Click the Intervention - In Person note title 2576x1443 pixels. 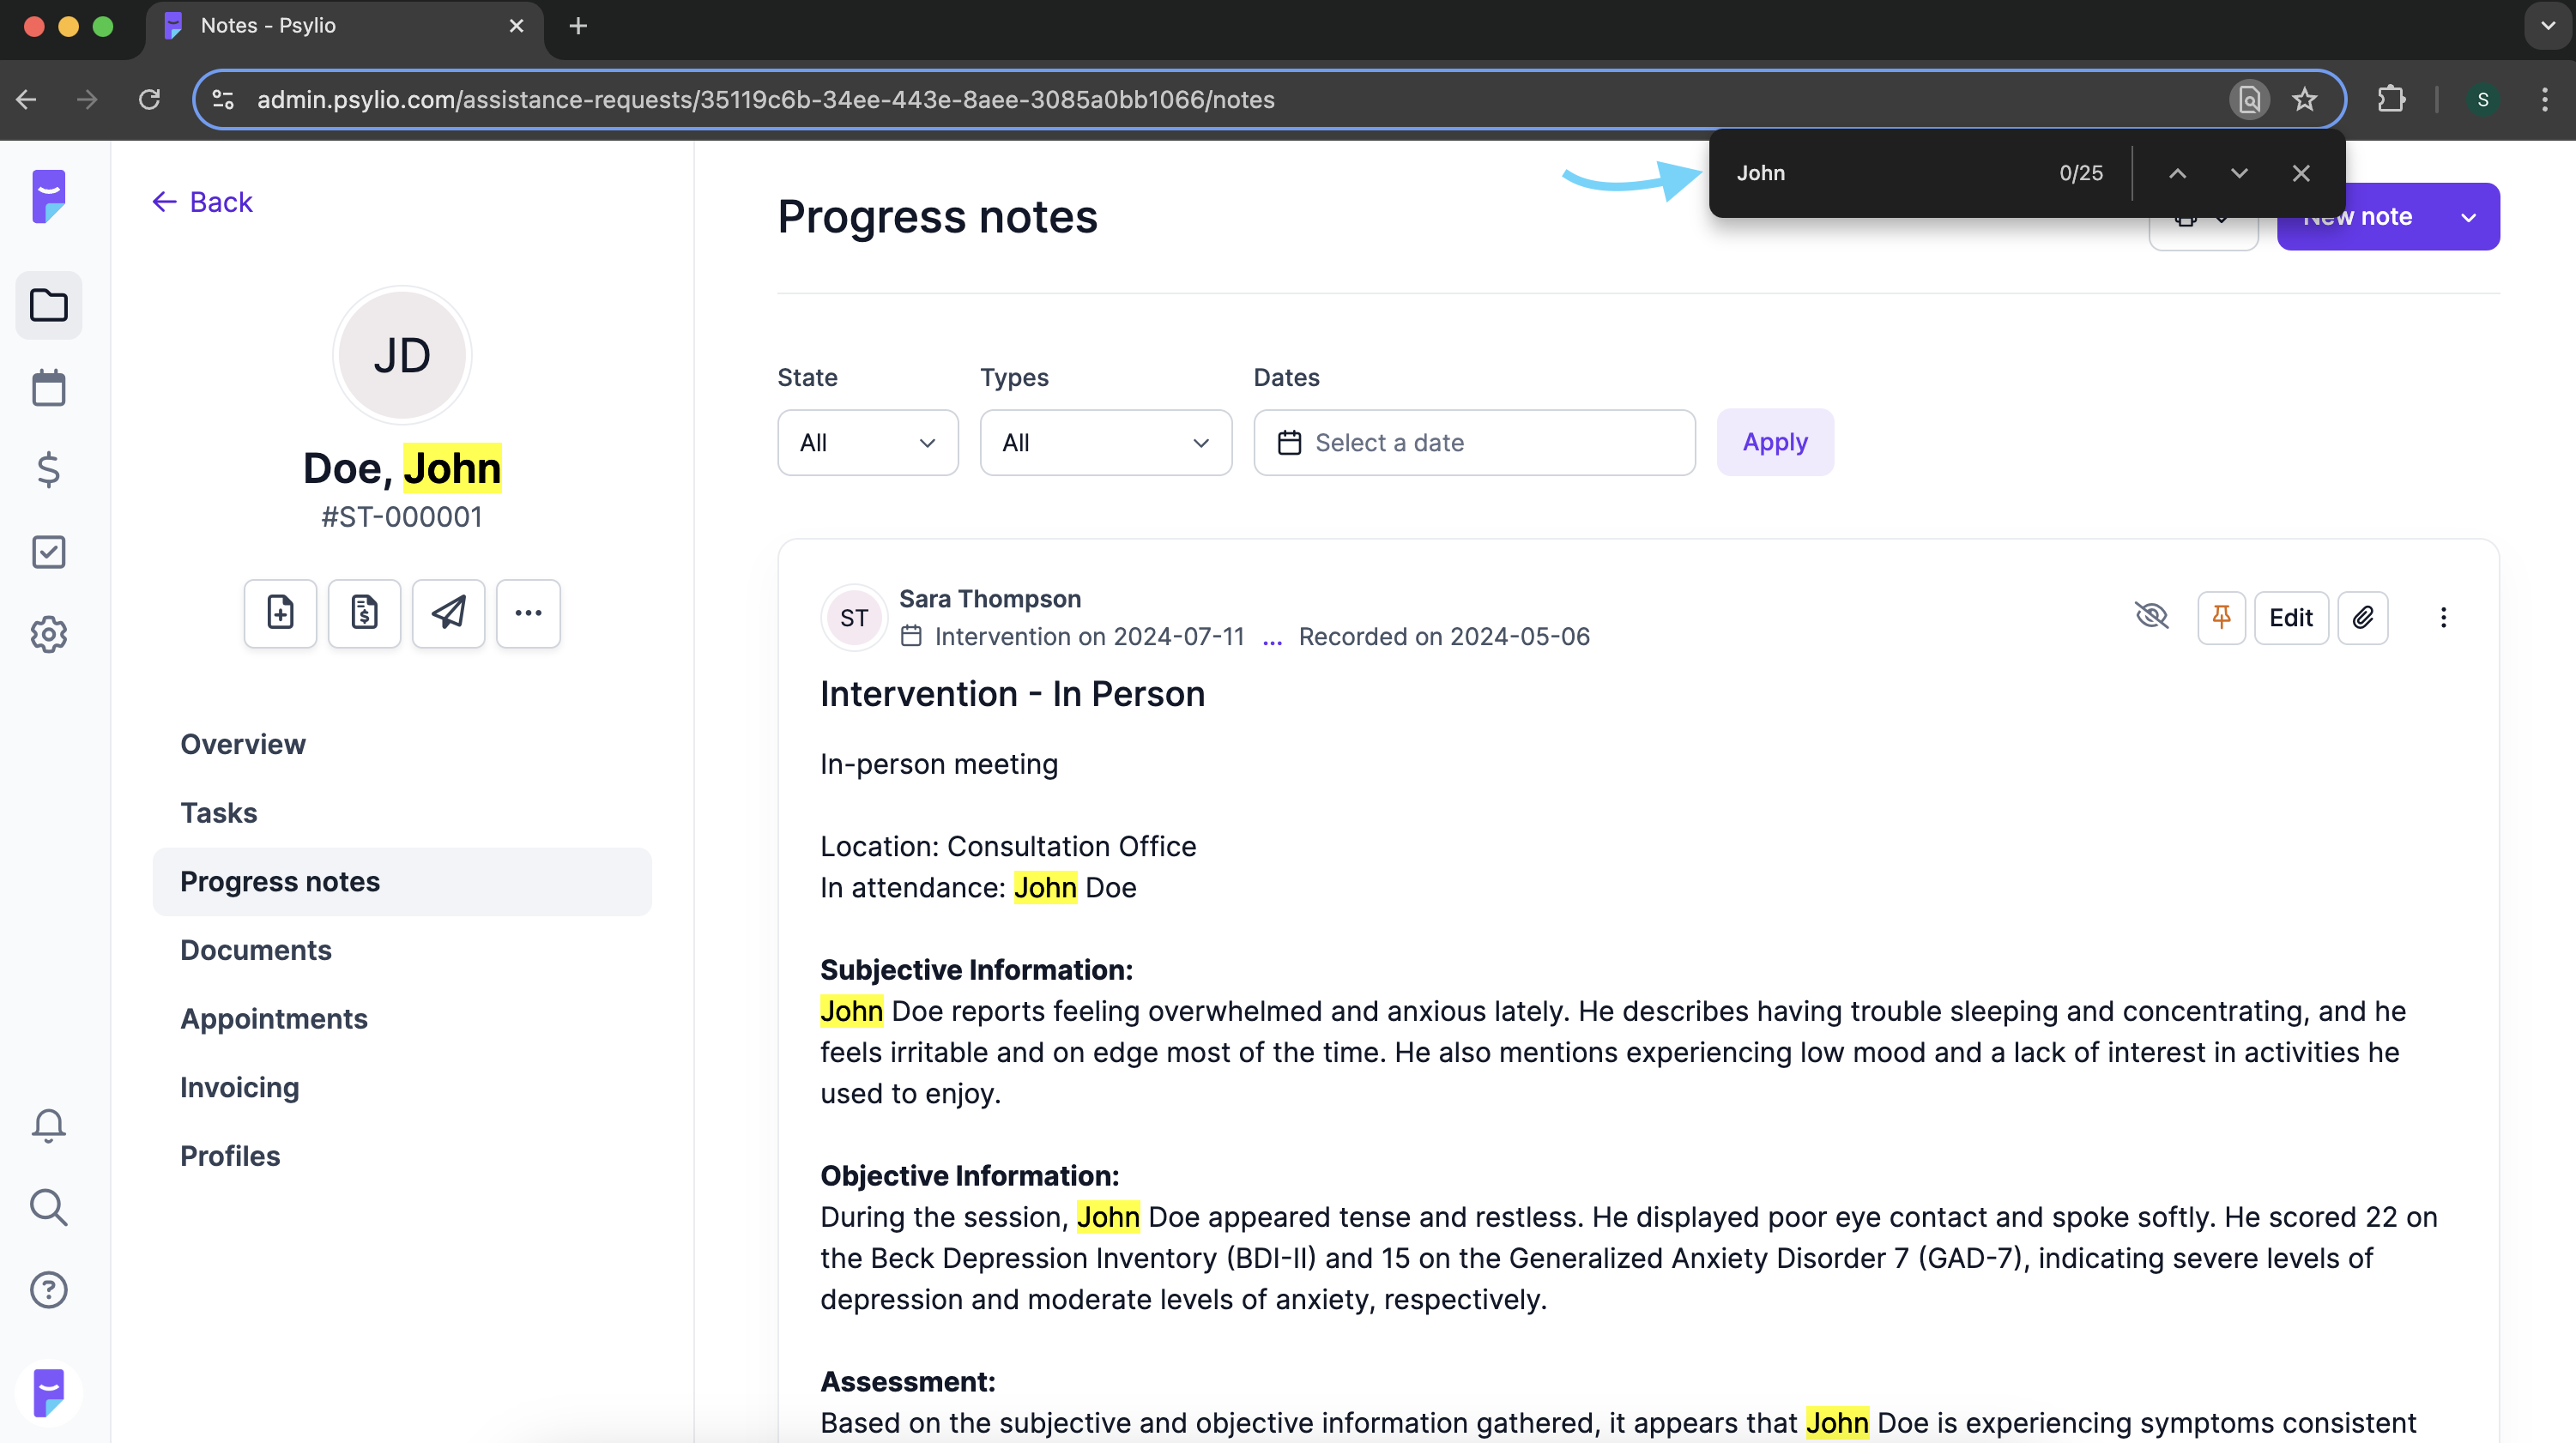pyautogui.click(x=1012, y=694)
